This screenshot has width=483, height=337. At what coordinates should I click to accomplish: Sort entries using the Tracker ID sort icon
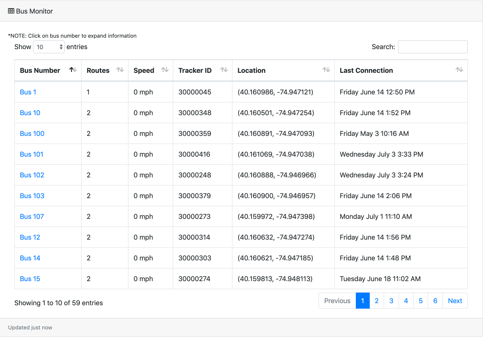point(224,70)
